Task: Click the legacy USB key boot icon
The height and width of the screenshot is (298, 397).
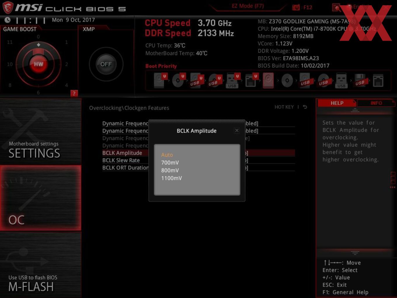Action: coord(341,80)
